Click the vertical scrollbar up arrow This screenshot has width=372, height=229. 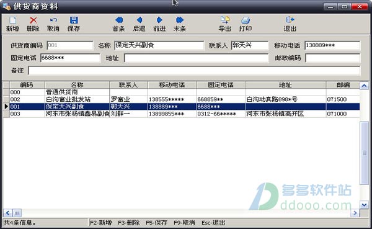(x=364, y=86)
